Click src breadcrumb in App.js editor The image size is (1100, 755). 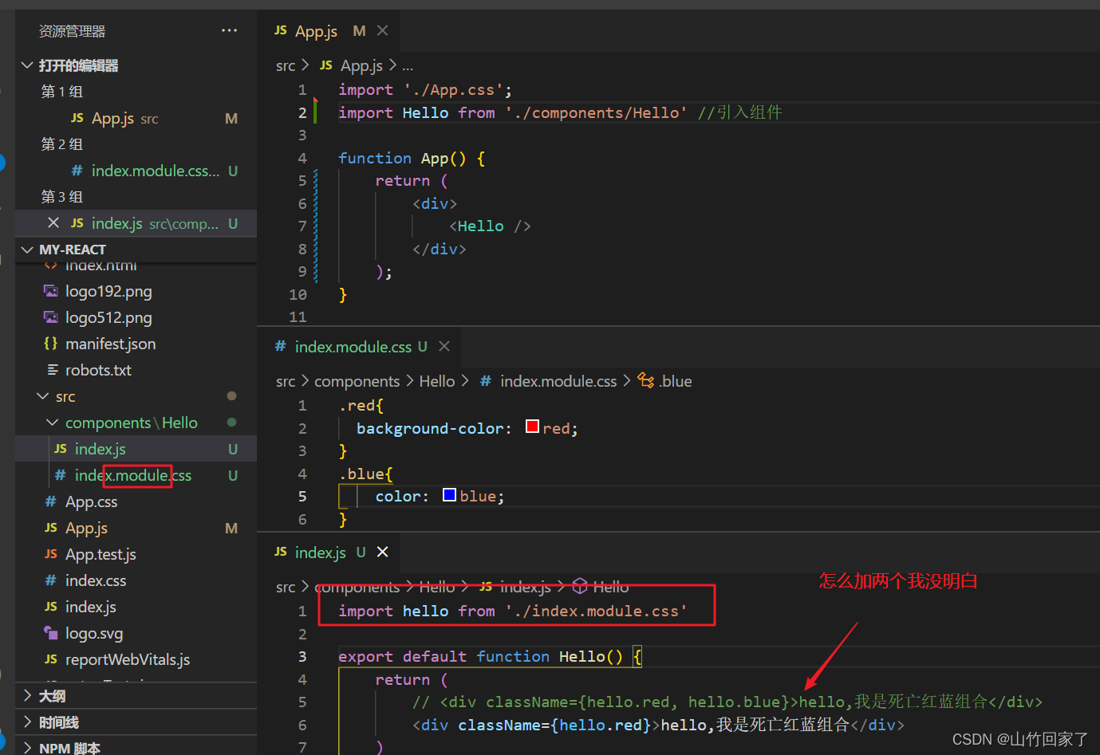click(286, 65)
